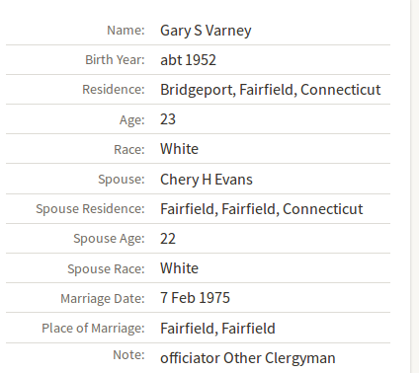This screenshot has height=373, width=419.
Task: Click the spouse name Chery H Evans
Action: [207, 180]
